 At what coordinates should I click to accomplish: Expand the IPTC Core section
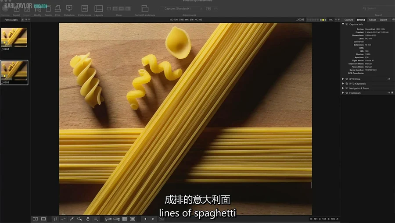coord(343,79)
